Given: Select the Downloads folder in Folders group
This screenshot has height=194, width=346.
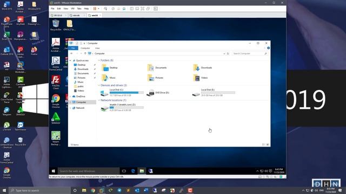Looking at the screenshot, I should [203, 67].
